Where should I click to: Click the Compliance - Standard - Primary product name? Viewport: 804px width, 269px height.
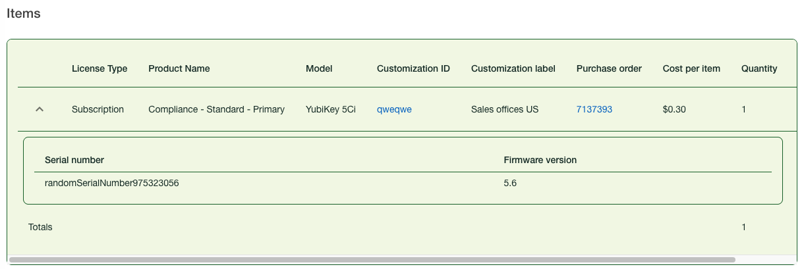pos(216,110)
